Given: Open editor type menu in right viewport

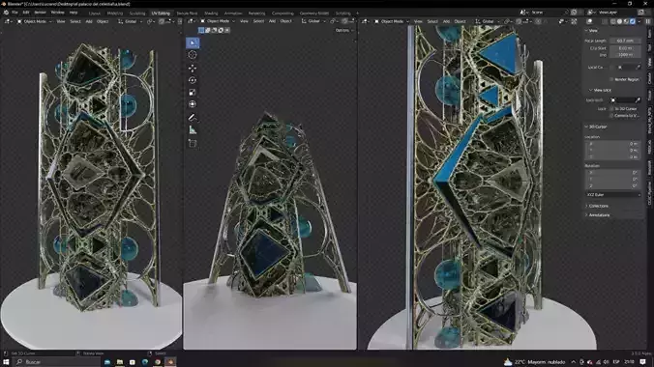Looking at the screenshot, I should coord(366,21).
